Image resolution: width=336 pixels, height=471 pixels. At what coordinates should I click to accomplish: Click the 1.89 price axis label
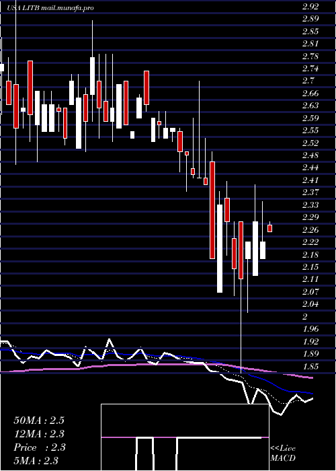pyautogui.click(x=310, y=354)
